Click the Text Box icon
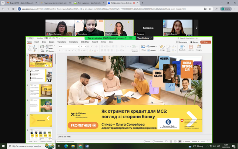Viewport: 238px width, 149px height. tap(153, 50)
